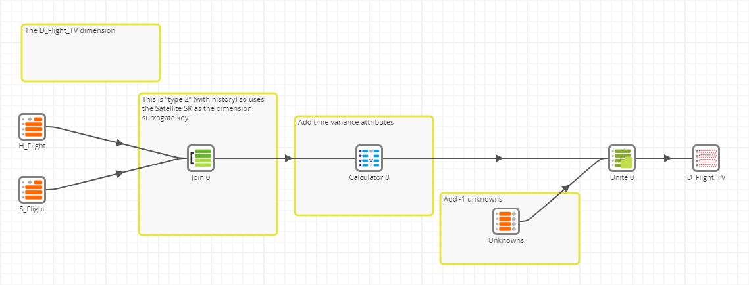Click the connector arrow between Join 0 and Calculator 0

tap(288, 158)
